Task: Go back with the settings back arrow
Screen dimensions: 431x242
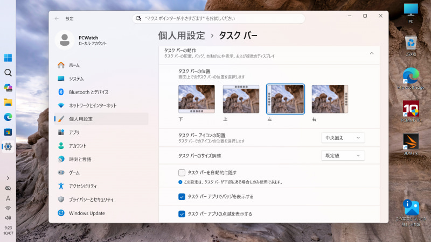Action: pyautogui.click(x=57, y=19)
